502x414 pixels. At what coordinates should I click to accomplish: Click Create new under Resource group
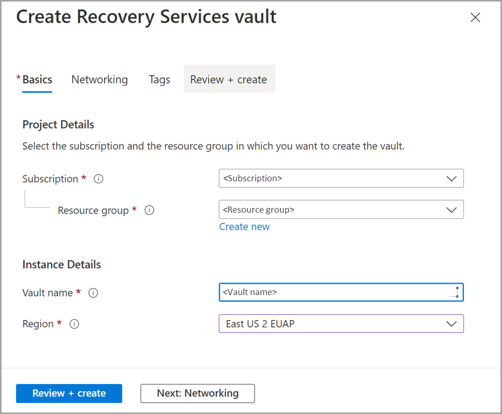244,227
